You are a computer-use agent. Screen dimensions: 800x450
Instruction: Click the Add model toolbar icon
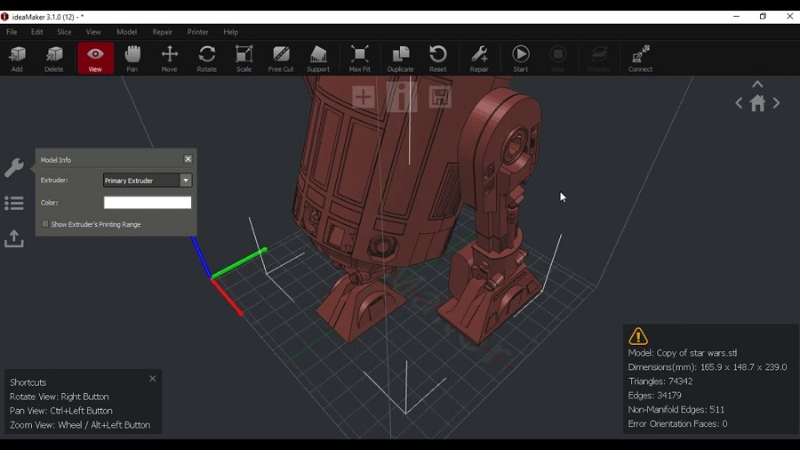click(17, 59)
